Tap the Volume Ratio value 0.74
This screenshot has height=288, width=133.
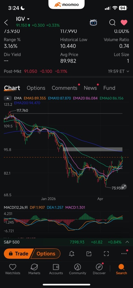point(124,46)
